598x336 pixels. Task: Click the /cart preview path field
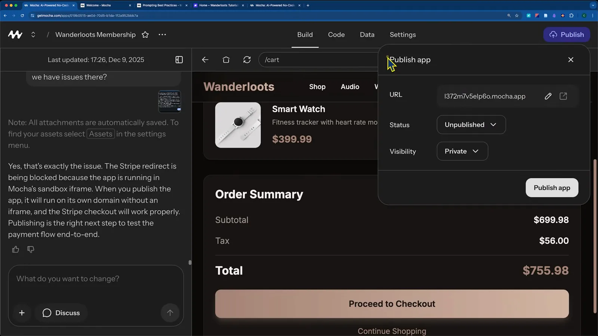[x=318, y=60]
